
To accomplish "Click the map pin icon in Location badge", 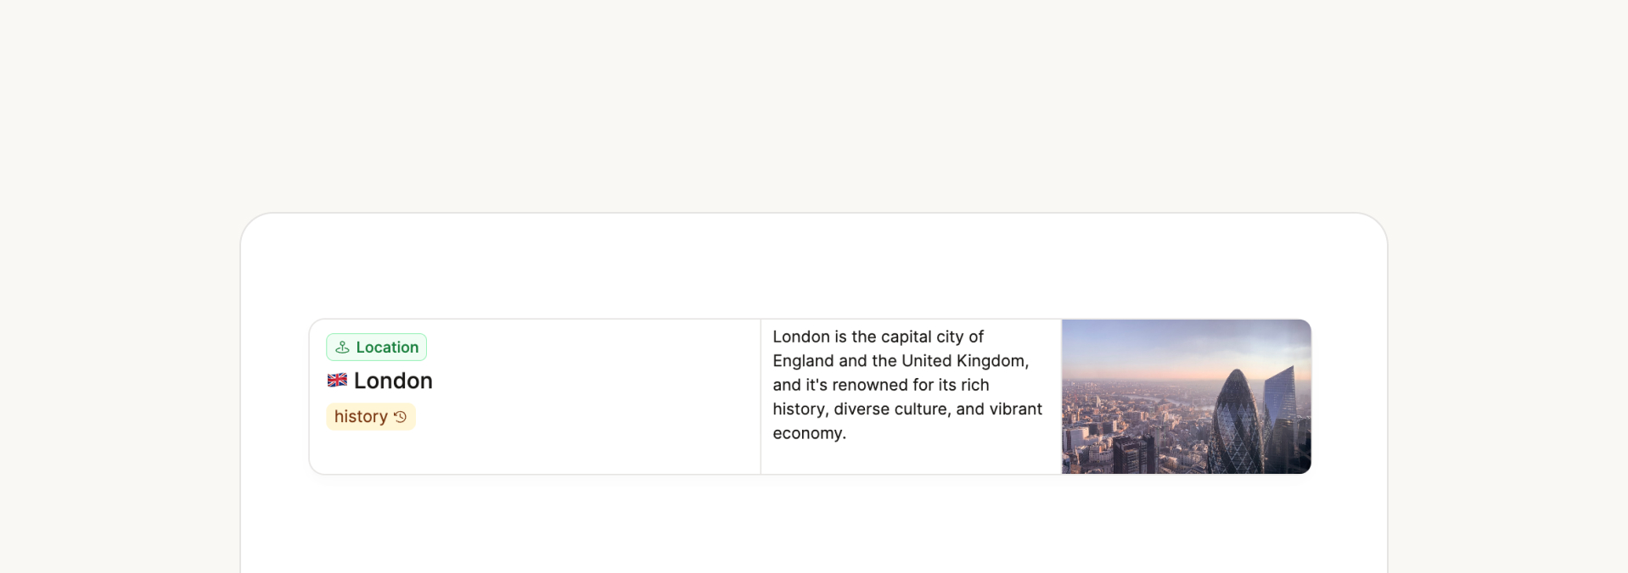I will (342, 348).
